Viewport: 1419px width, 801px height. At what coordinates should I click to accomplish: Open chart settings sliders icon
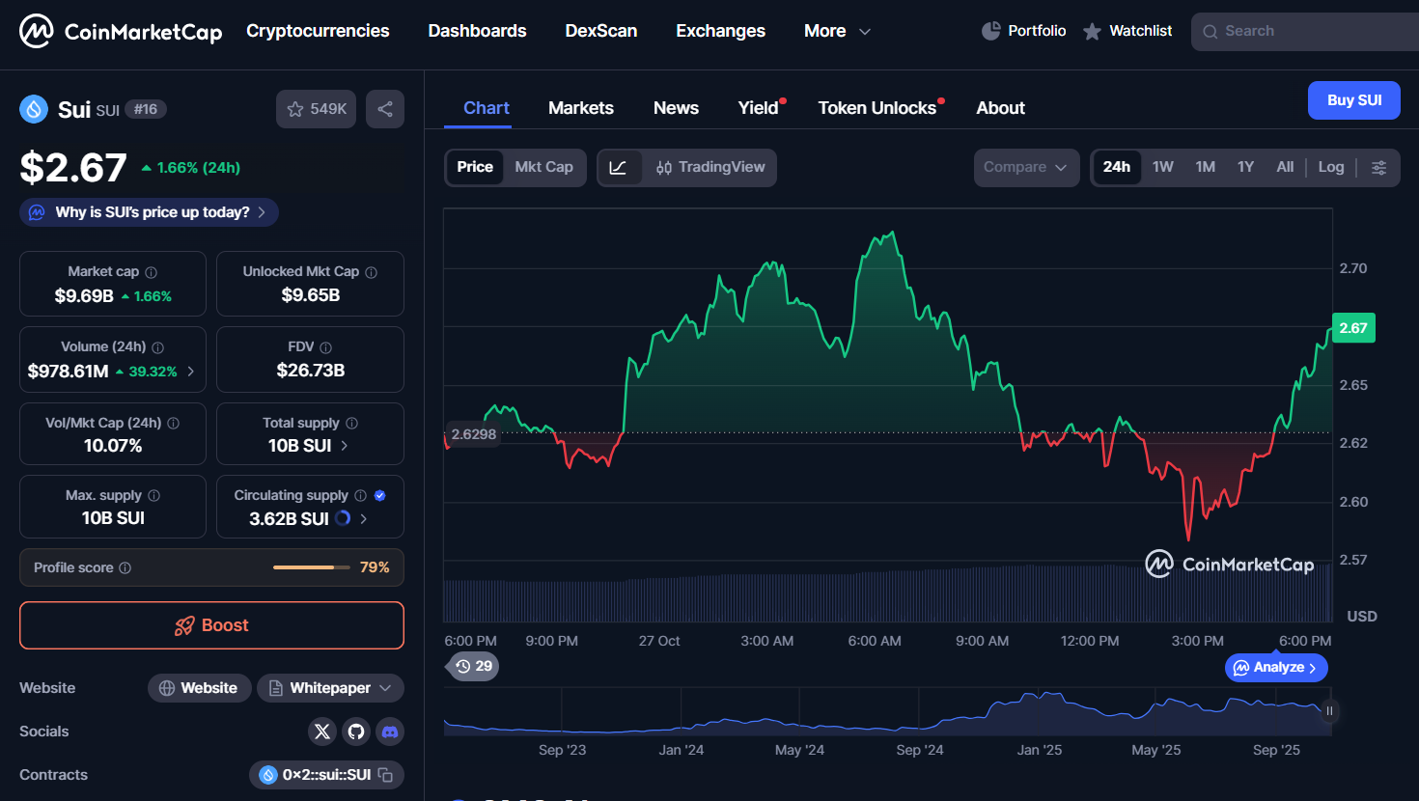pyautogui.click(x=1378, y=168)
